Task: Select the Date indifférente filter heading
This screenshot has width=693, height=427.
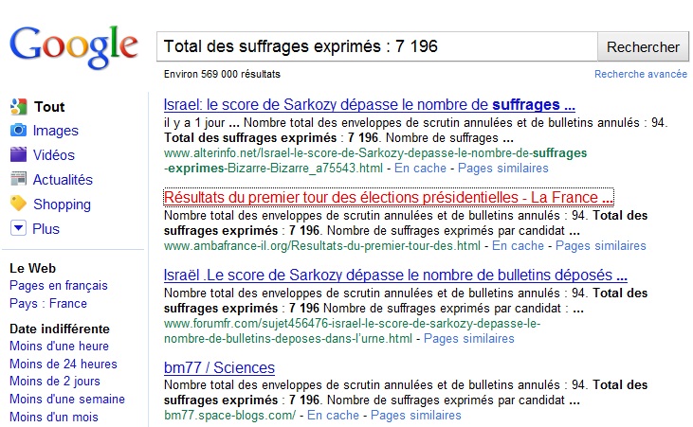Action: (x=59, y=329)
